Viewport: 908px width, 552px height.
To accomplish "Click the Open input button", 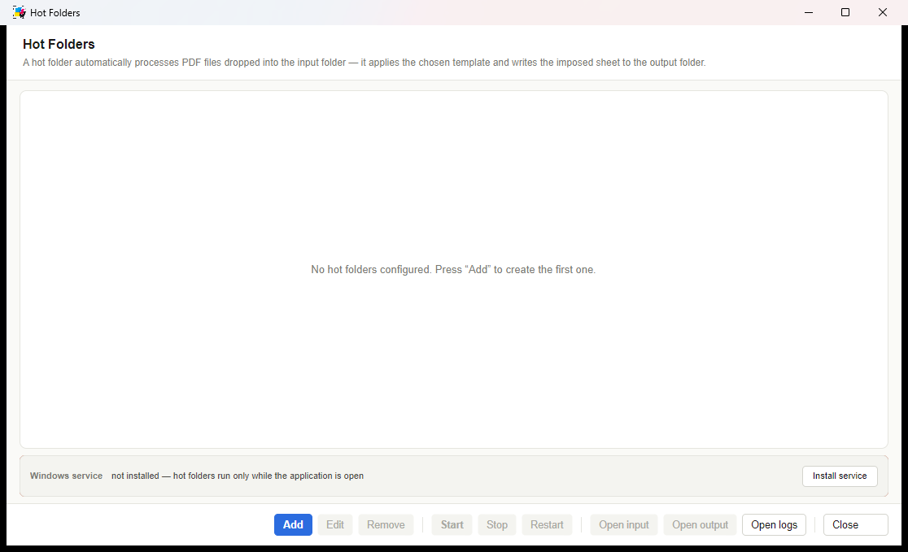I will coord(624,525).
